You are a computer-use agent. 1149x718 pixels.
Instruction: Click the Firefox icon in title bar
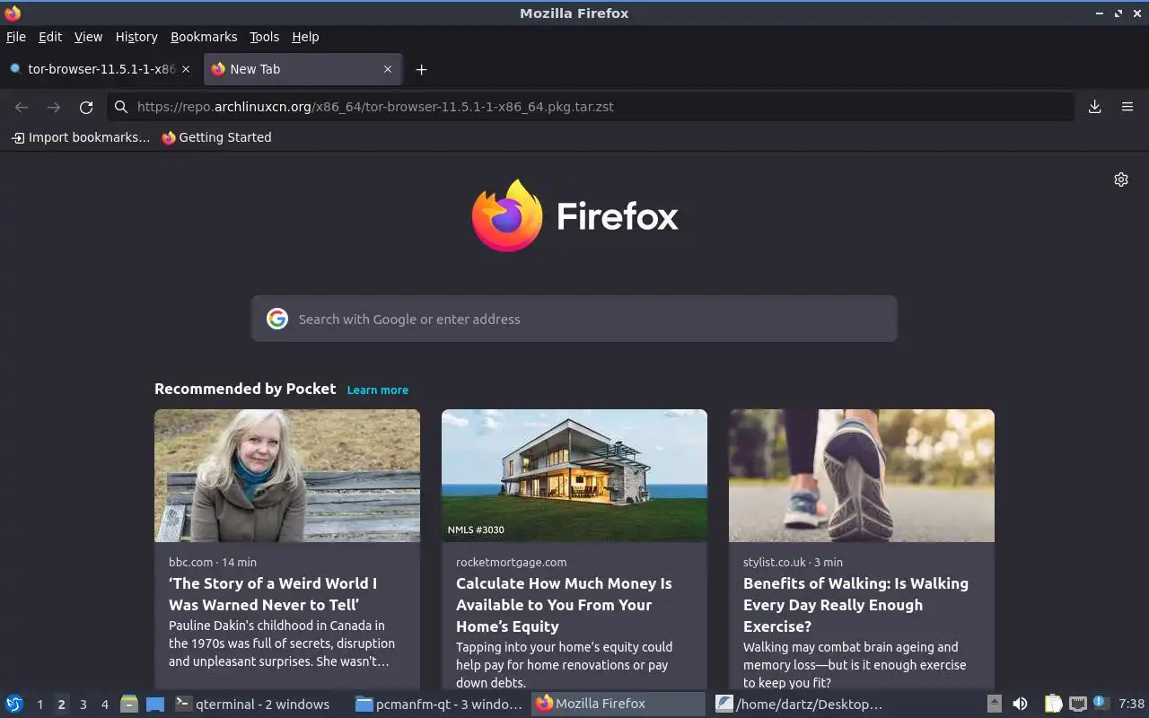pos(13,13)
